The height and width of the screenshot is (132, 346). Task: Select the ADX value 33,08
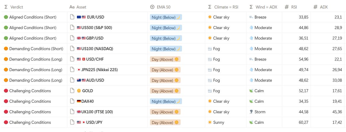coord(337,80)
